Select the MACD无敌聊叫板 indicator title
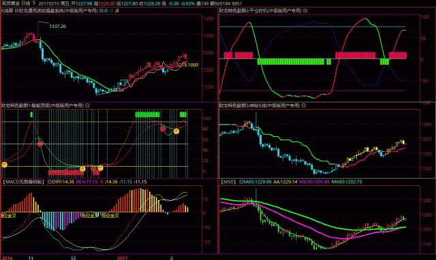Image resolution: width=436 pixels, height=260 pixels. (x=23, y=182)
